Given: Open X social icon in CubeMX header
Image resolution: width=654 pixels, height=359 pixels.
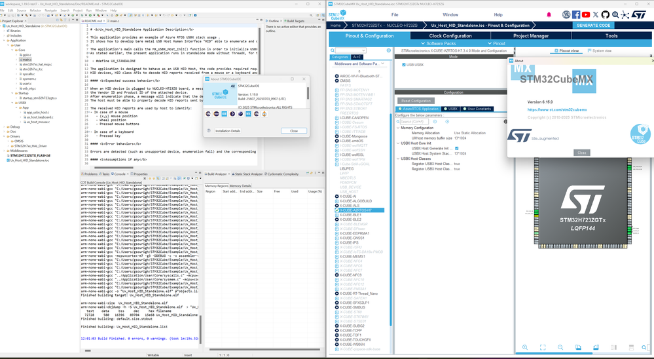Looking at the screenshot, I should pos(596,14).
